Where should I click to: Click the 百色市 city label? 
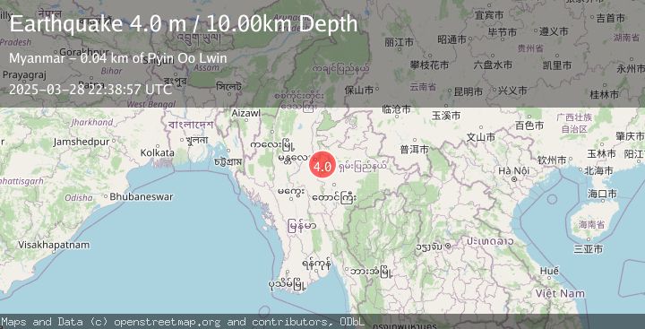529,126
